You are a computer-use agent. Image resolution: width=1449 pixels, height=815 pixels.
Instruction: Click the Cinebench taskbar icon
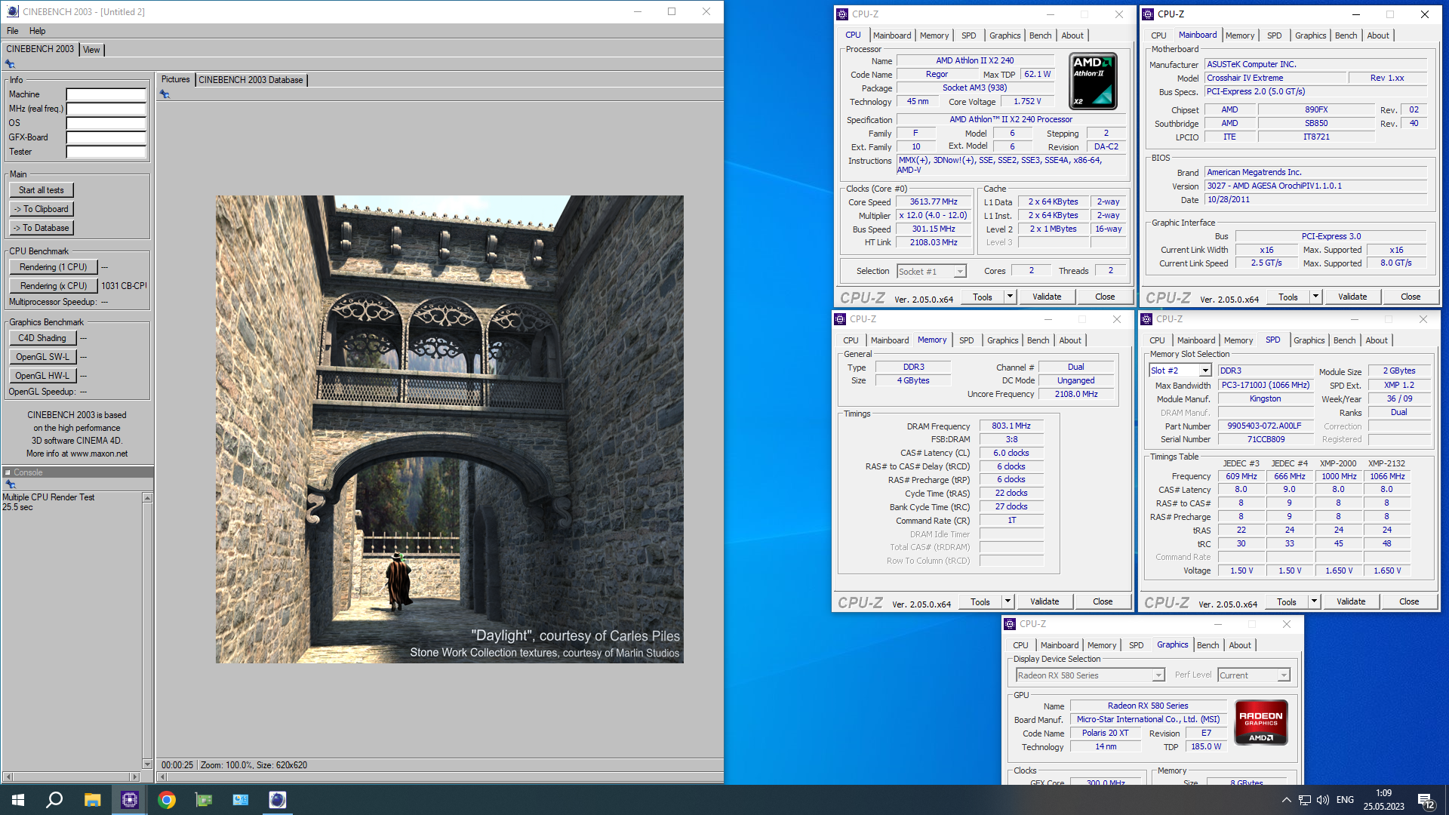278,800
